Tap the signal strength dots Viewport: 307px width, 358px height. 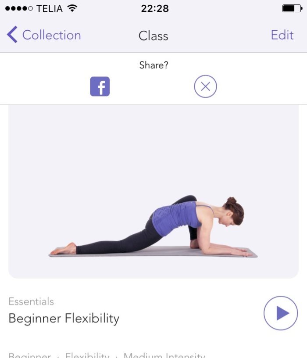pos(19,8)
